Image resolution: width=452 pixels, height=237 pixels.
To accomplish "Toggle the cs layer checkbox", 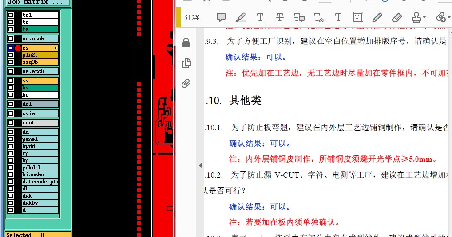I will point(11,48).
